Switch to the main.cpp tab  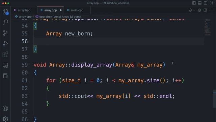(x=77, y=10)
